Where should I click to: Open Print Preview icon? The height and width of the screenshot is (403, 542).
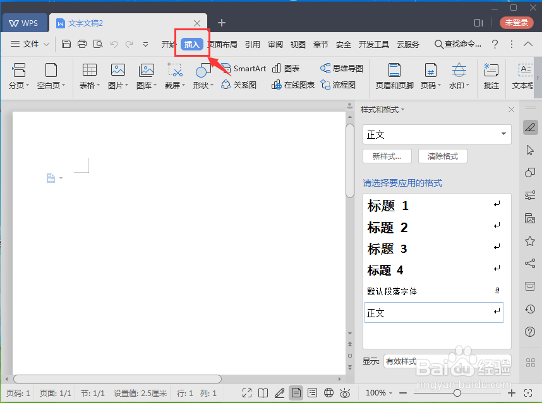click(98, 44)
